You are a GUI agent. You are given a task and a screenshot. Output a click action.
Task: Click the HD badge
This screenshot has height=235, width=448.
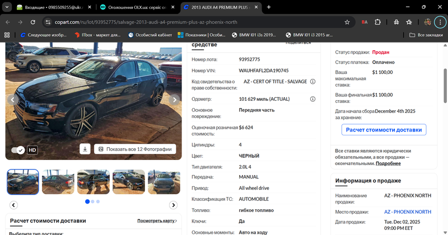pos(32,150)
